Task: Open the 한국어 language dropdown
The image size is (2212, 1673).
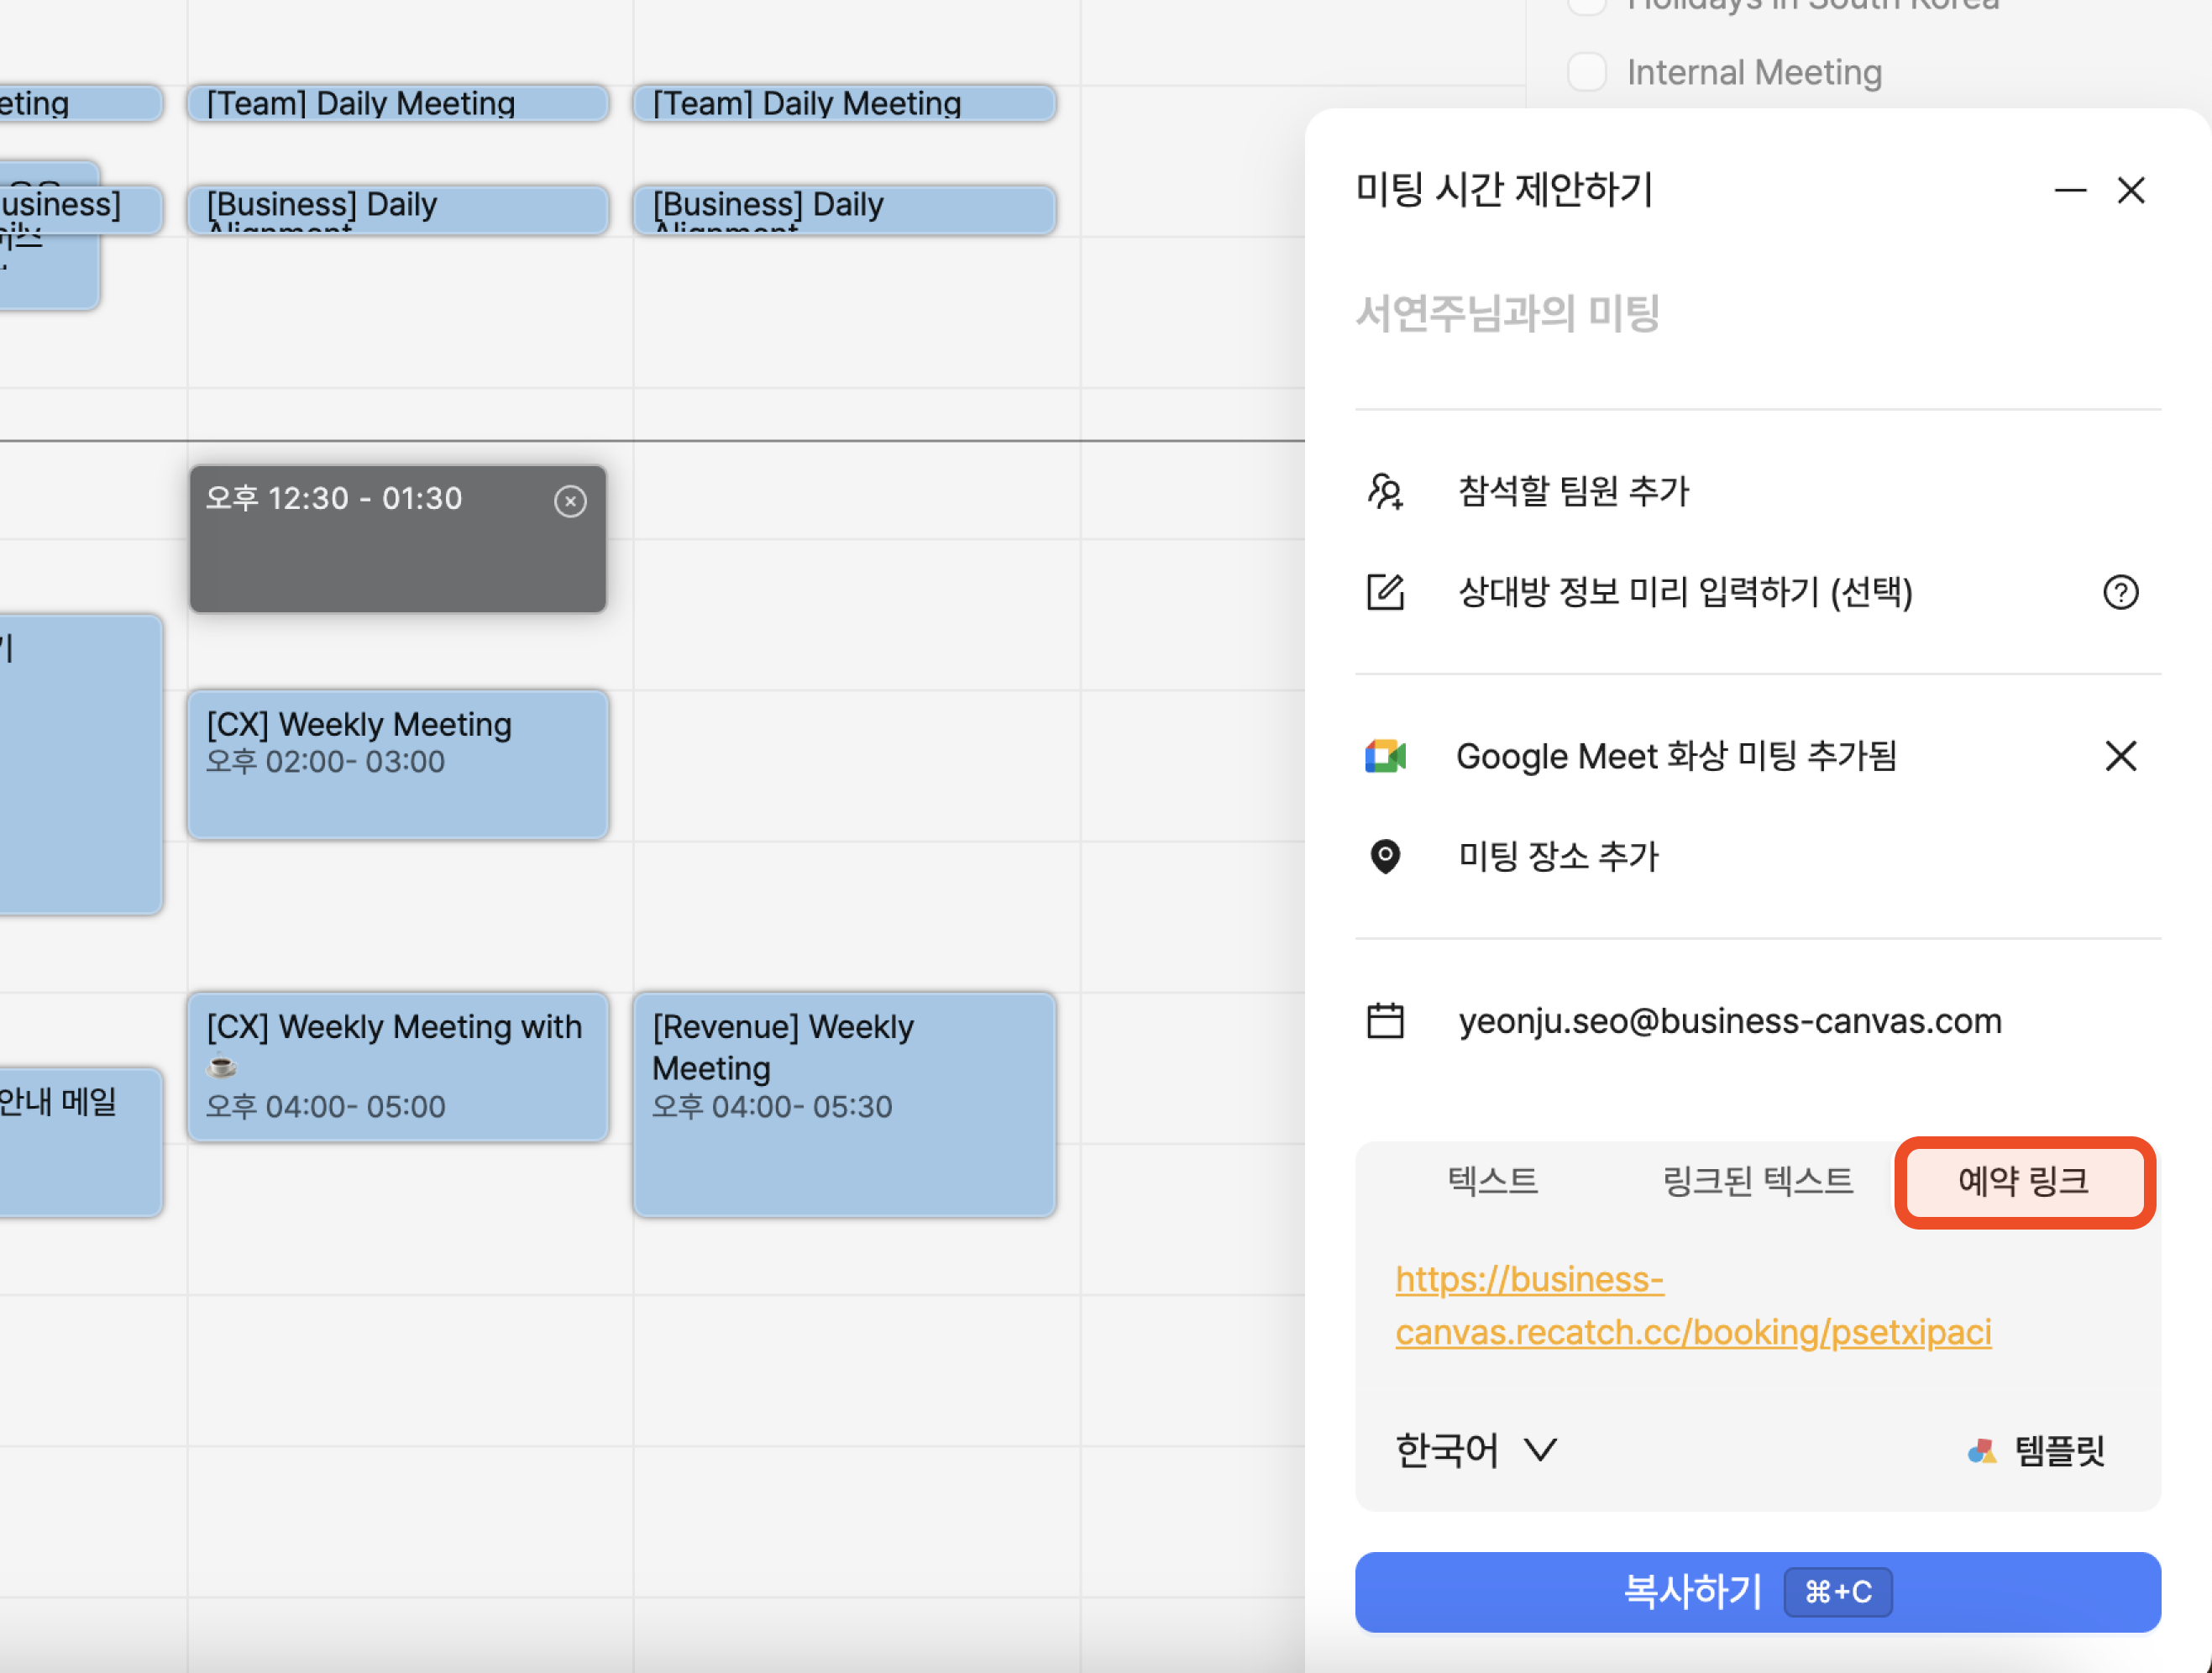Action: pyautogui.click(x=1475, y=1450)
